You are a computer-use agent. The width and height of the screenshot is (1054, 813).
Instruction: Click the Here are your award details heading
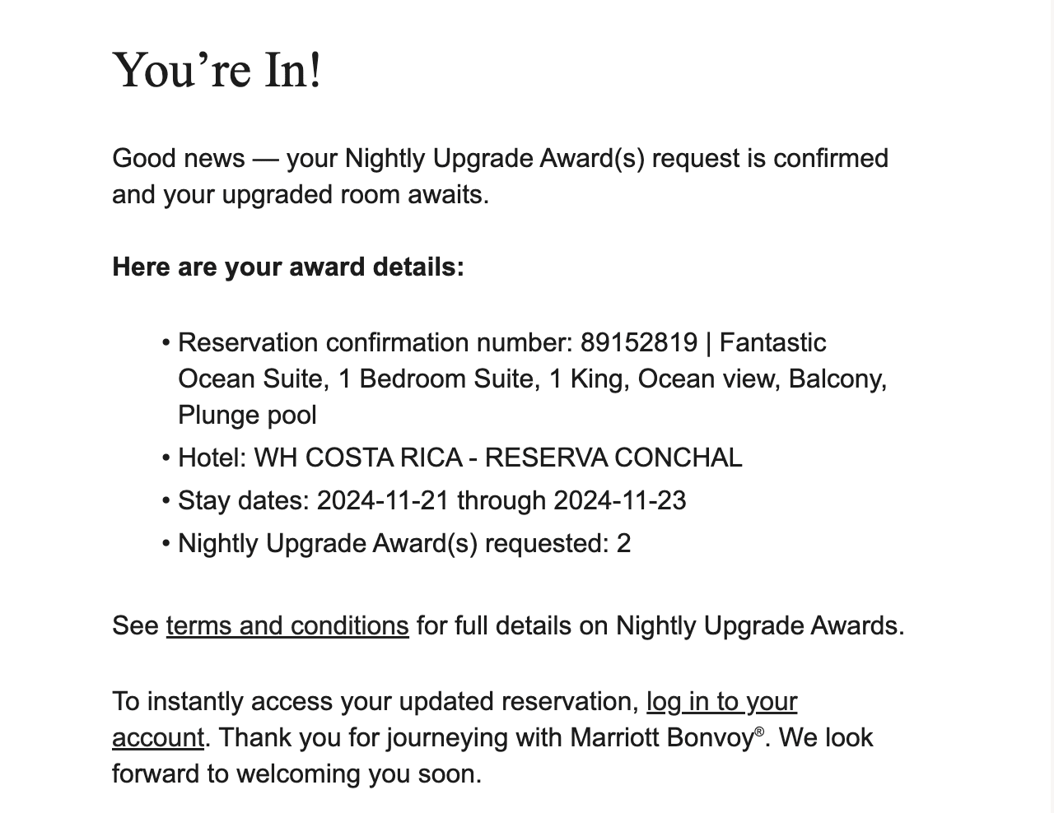[288, 267]
